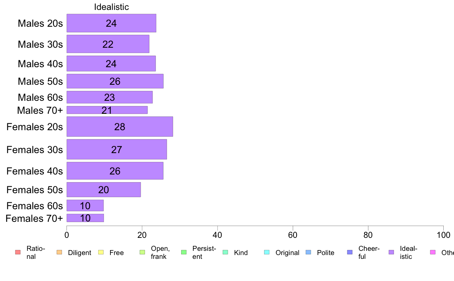
Task: Click the Rational legend color swatch
Action: tap(18, 252)
